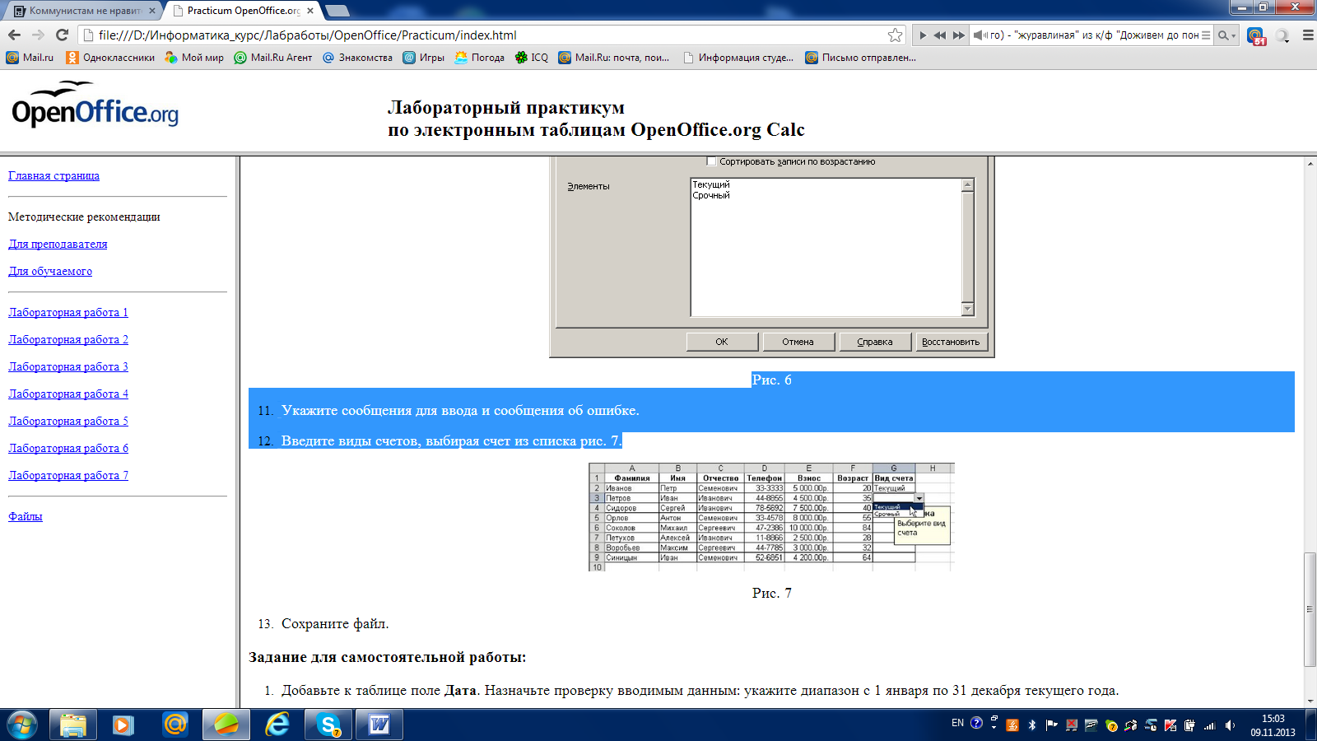Open Лабораторная работа 6
This screenshot has height=741, width=1317.
68,448
